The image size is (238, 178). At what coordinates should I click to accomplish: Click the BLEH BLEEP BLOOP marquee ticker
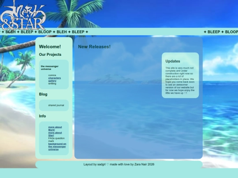119,32
